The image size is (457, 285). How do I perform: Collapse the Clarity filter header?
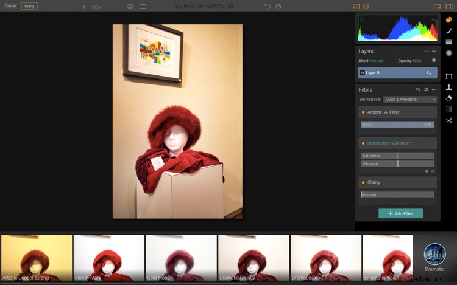[x=397, y=182]
